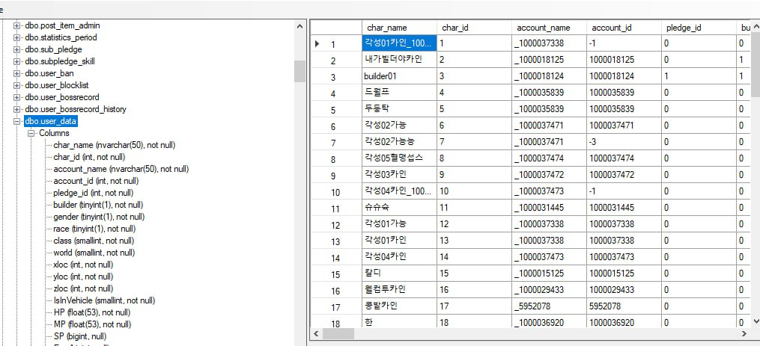Select SP (bigint, null) column
The width and height of the screenshot is (760, 346).
pos(80,336)
